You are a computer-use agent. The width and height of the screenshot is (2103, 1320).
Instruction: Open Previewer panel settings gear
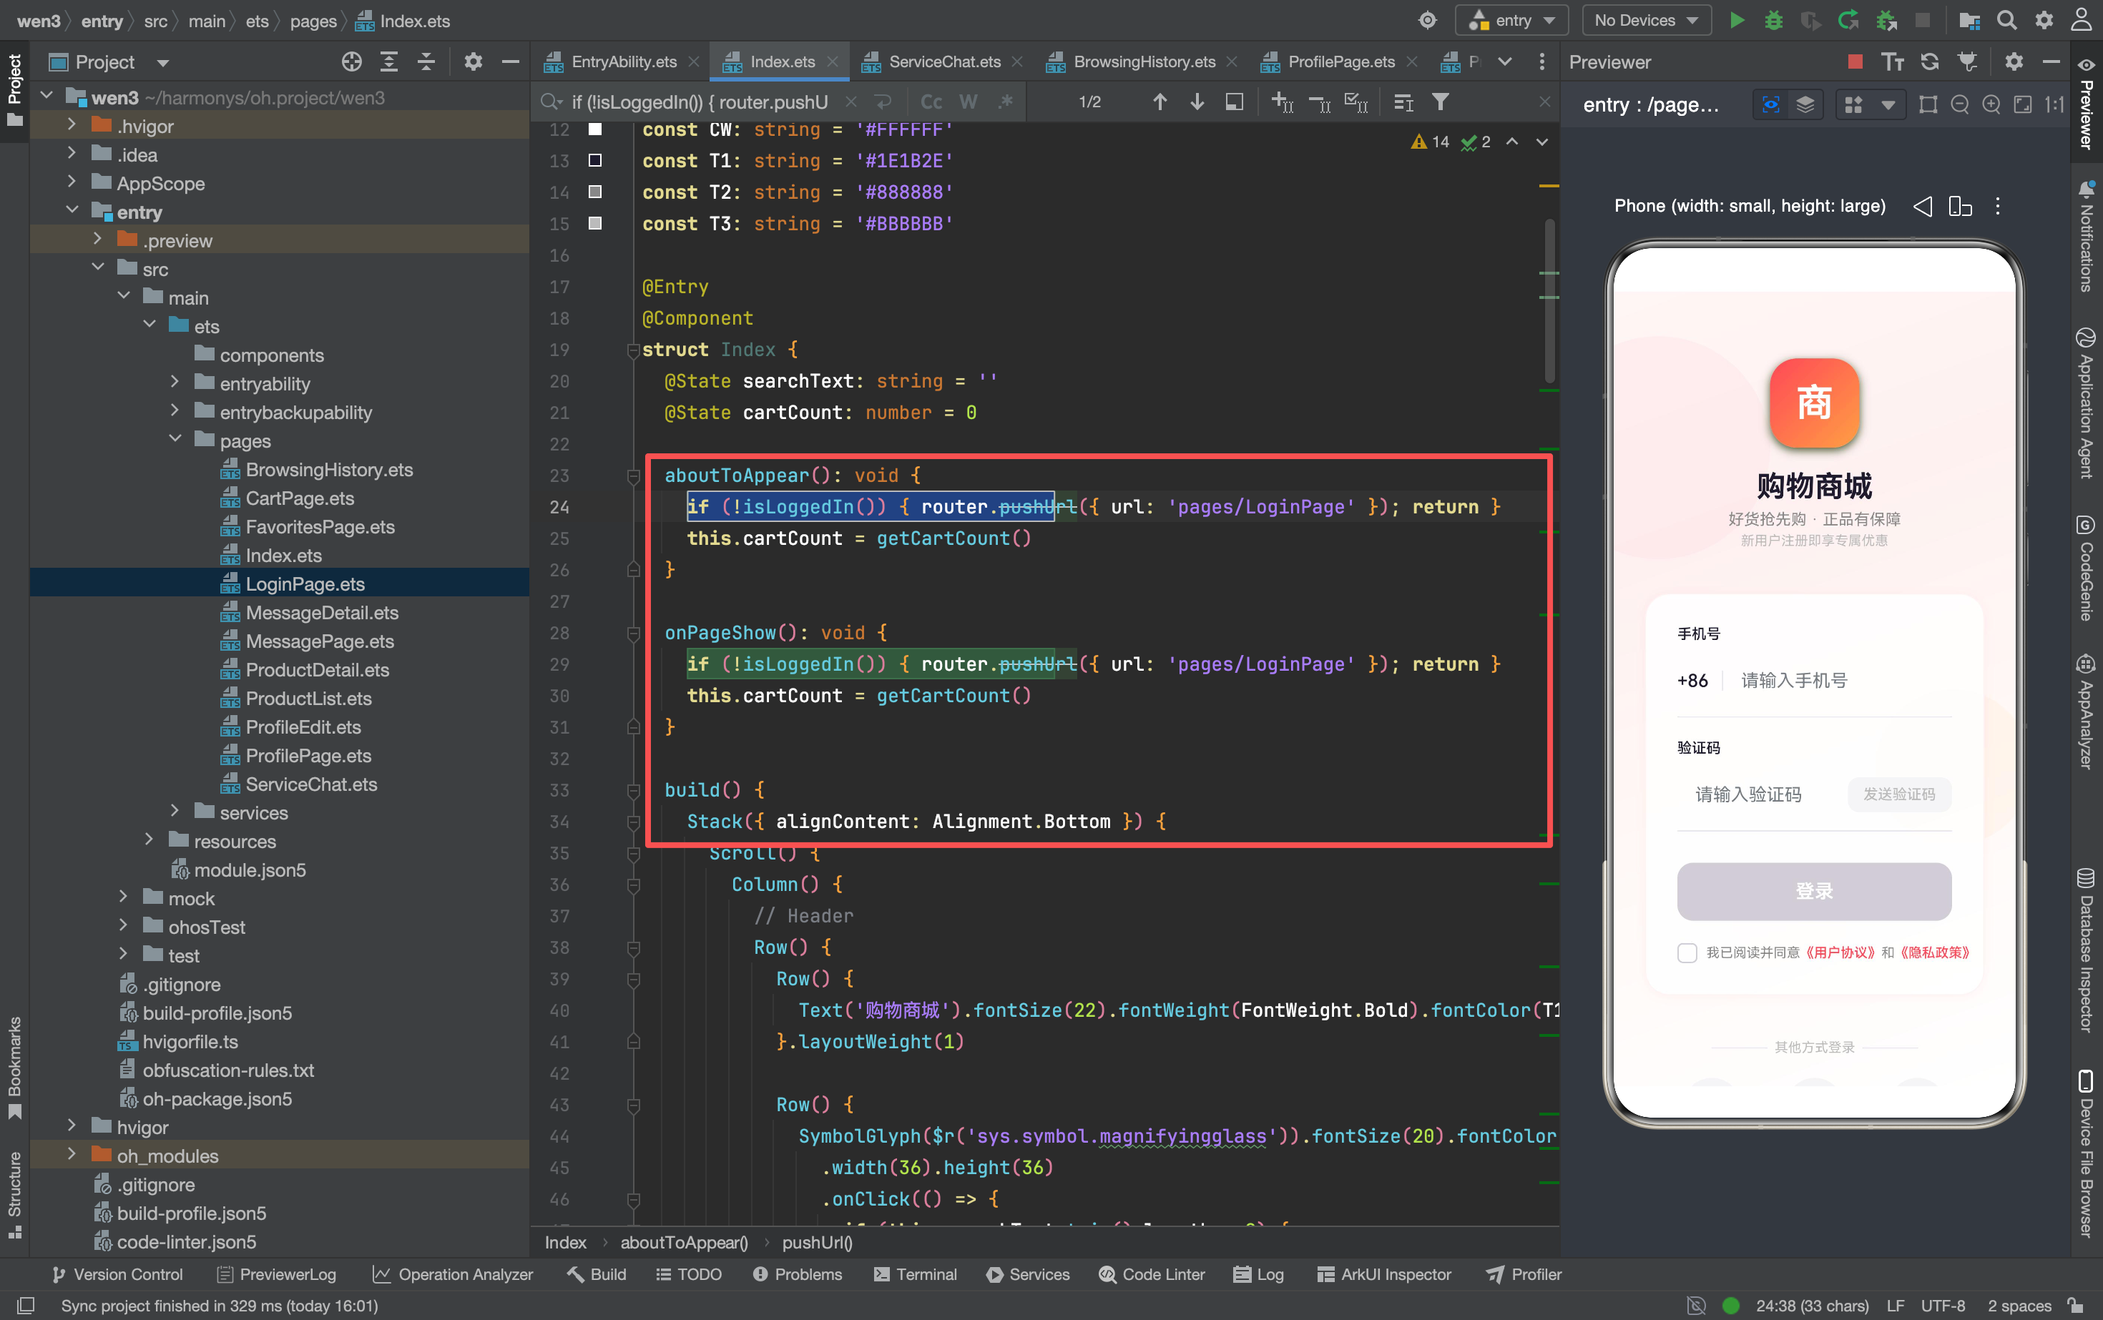2013,61
